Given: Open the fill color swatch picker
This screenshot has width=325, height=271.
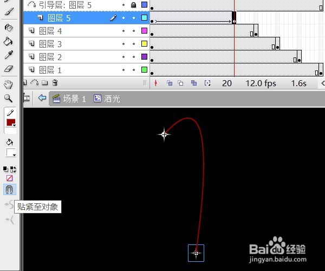Looking at the screenshot, I should pyautogui.click(x=11, y=153).
